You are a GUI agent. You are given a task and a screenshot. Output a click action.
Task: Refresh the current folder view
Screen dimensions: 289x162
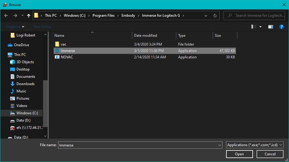[215, 16]
